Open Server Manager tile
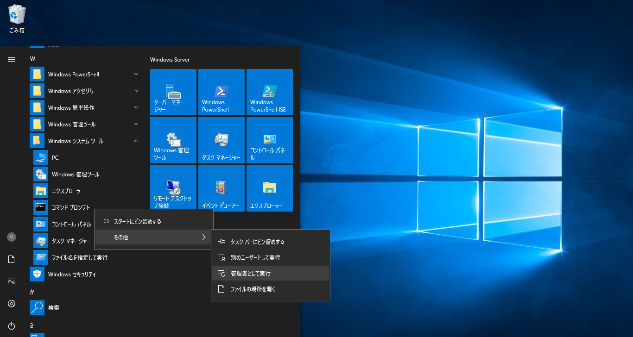 point(173,92)
